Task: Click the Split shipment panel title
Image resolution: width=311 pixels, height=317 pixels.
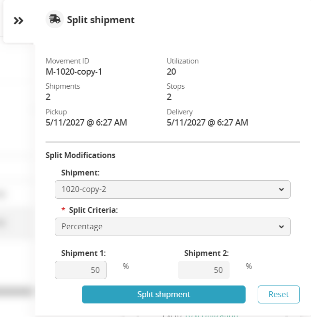Action: click(101, 20)
